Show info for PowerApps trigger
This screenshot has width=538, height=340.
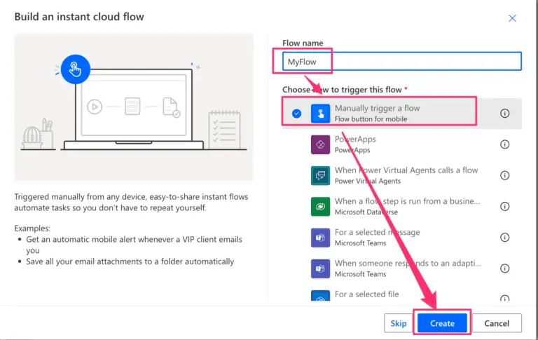pos(504,144)
